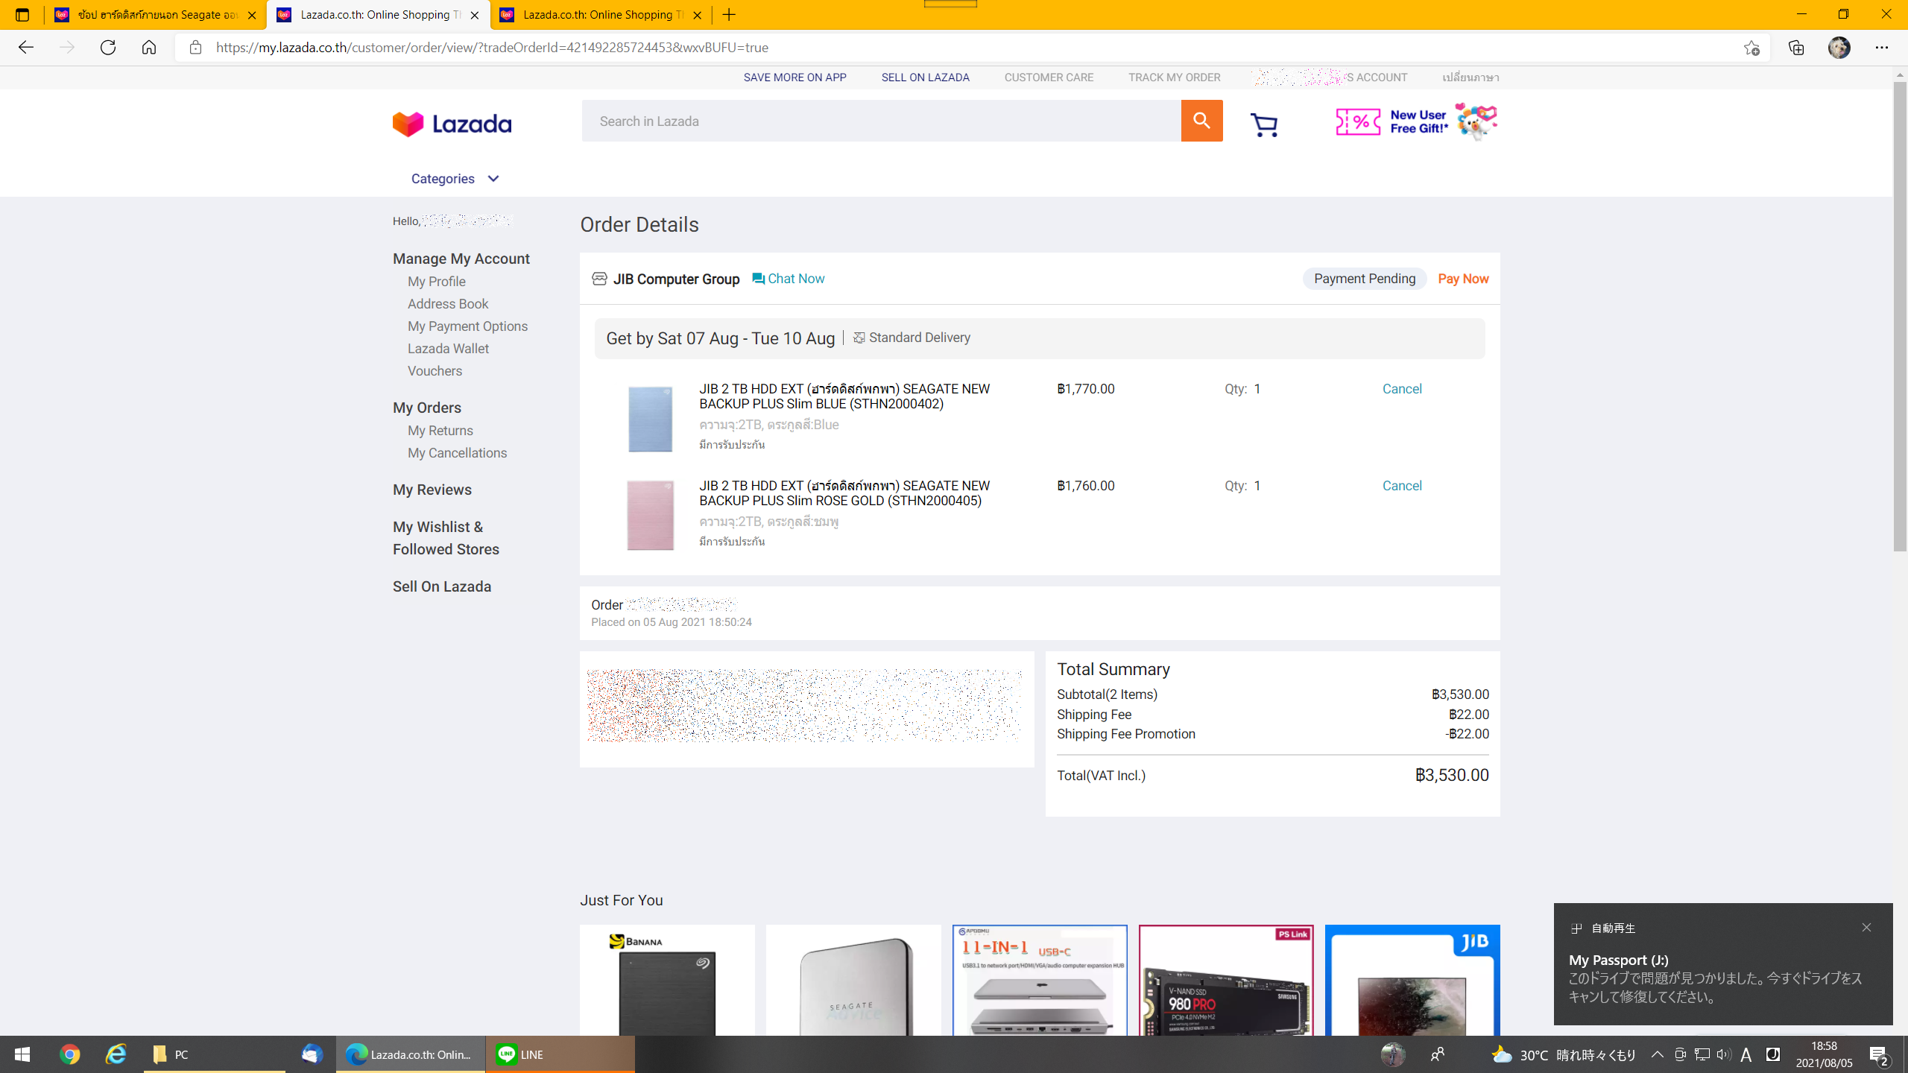1908x1073 pixels.
Task: Click Pay Now link
Action: click(1463, 279)
